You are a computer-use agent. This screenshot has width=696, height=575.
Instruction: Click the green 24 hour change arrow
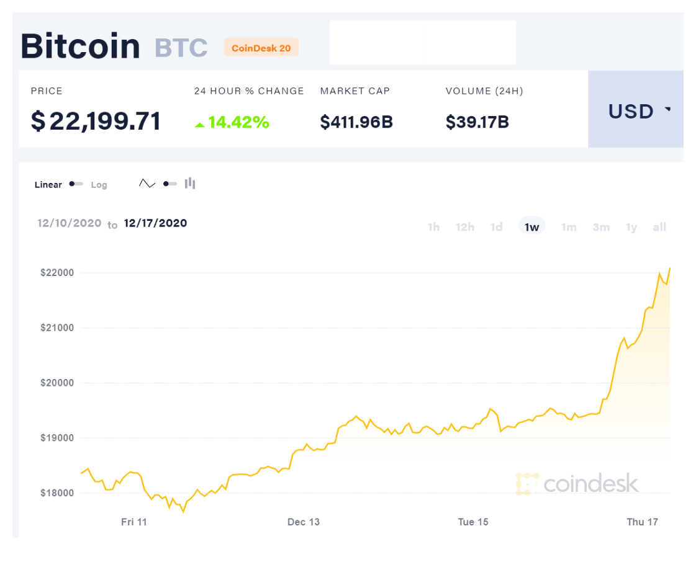tap(200, 125)
